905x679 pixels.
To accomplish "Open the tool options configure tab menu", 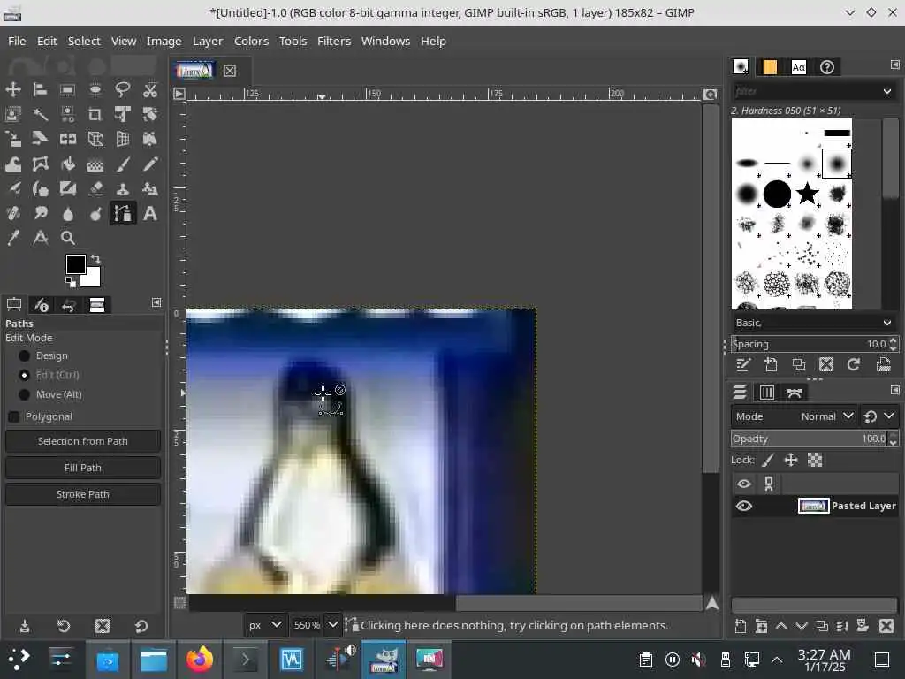I will [156, 302].
